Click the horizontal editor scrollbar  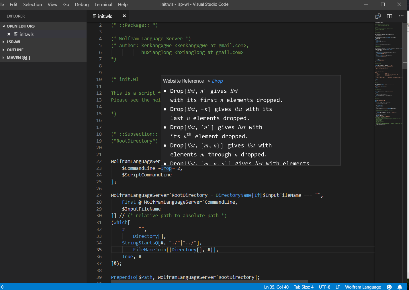(209, 281)
